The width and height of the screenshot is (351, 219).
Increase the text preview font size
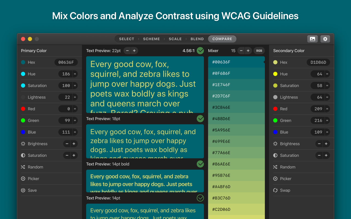point(134,51)
